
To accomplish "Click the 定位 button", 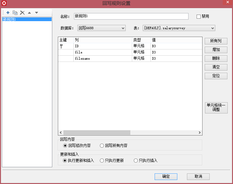I will 216,76.
